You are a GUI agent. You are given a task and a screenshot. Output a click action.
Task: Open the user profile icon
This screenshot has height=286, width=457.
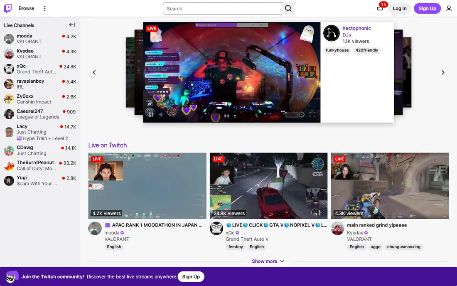click(x=449, y=8)
